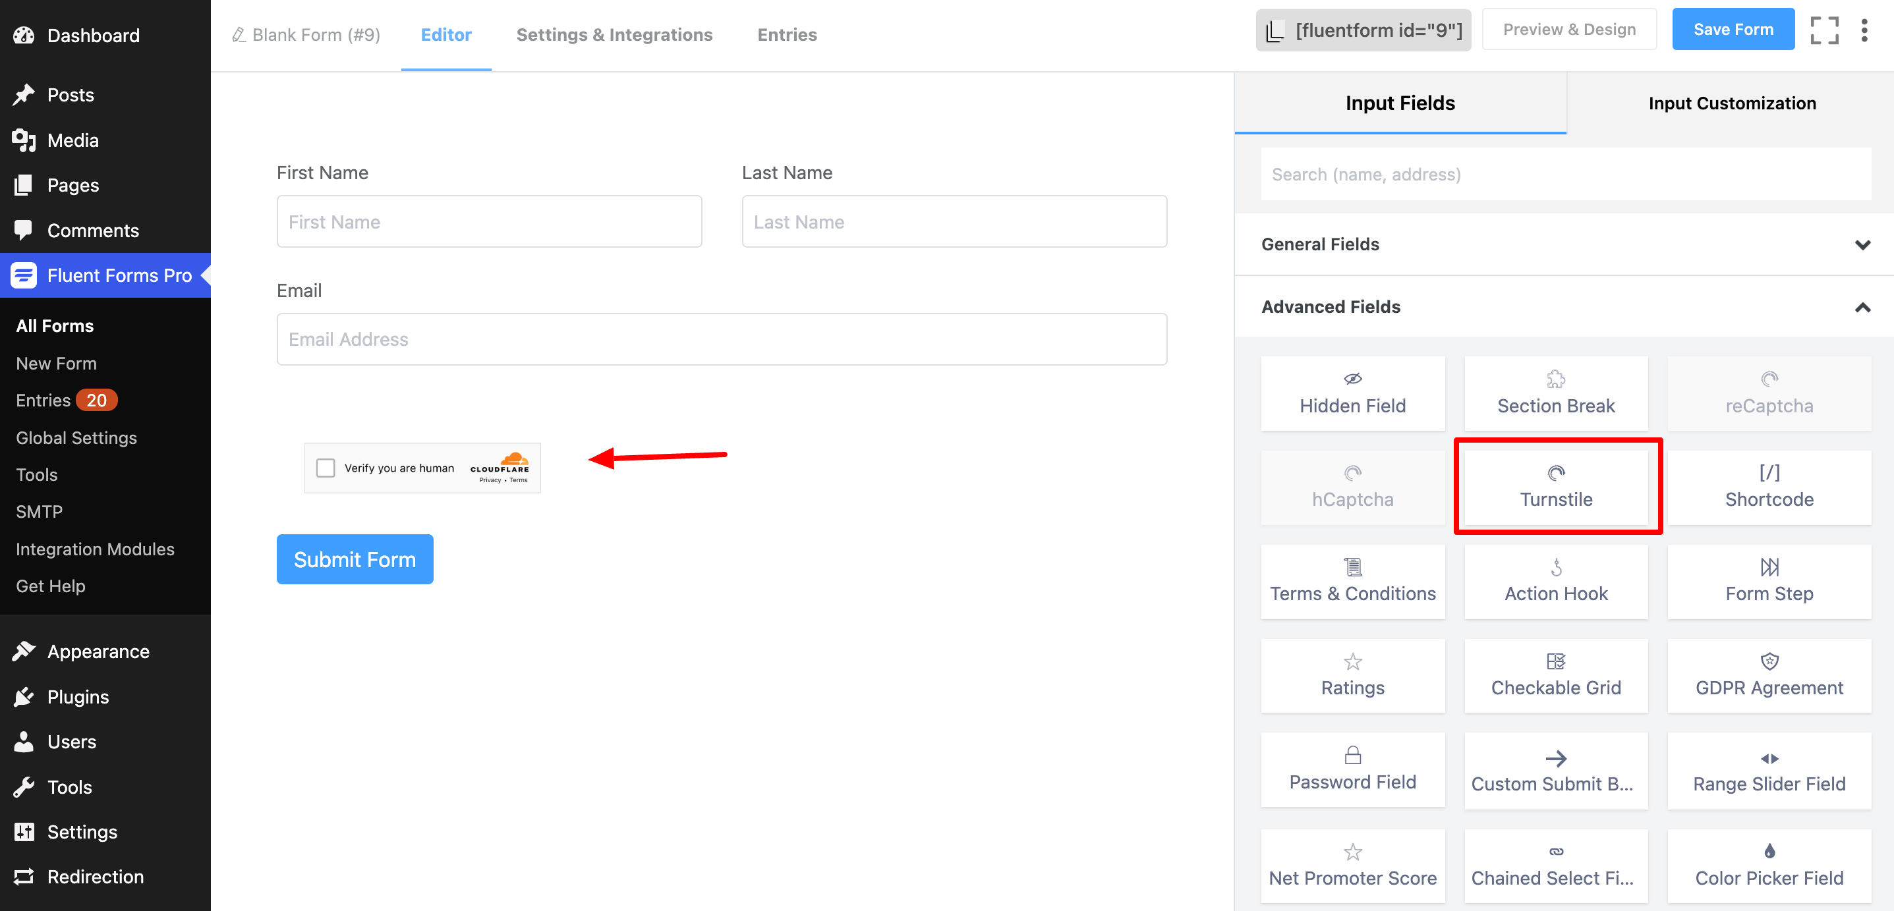Insert a Form Step field

click(x=1768, y=581)
